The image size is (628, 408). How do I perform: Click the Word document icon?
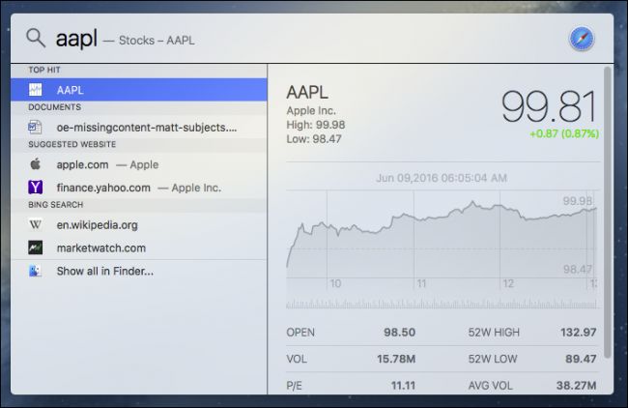[35, 127]
